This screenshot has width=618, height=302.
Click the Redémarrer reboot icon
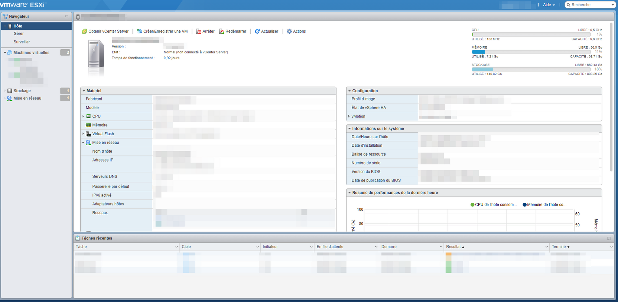(x=222, y=31)
